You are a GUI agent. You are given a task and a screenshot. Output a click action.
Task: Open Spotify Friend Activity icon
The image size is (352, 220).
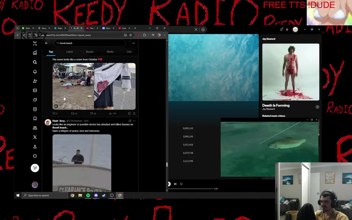pos(287,29)
